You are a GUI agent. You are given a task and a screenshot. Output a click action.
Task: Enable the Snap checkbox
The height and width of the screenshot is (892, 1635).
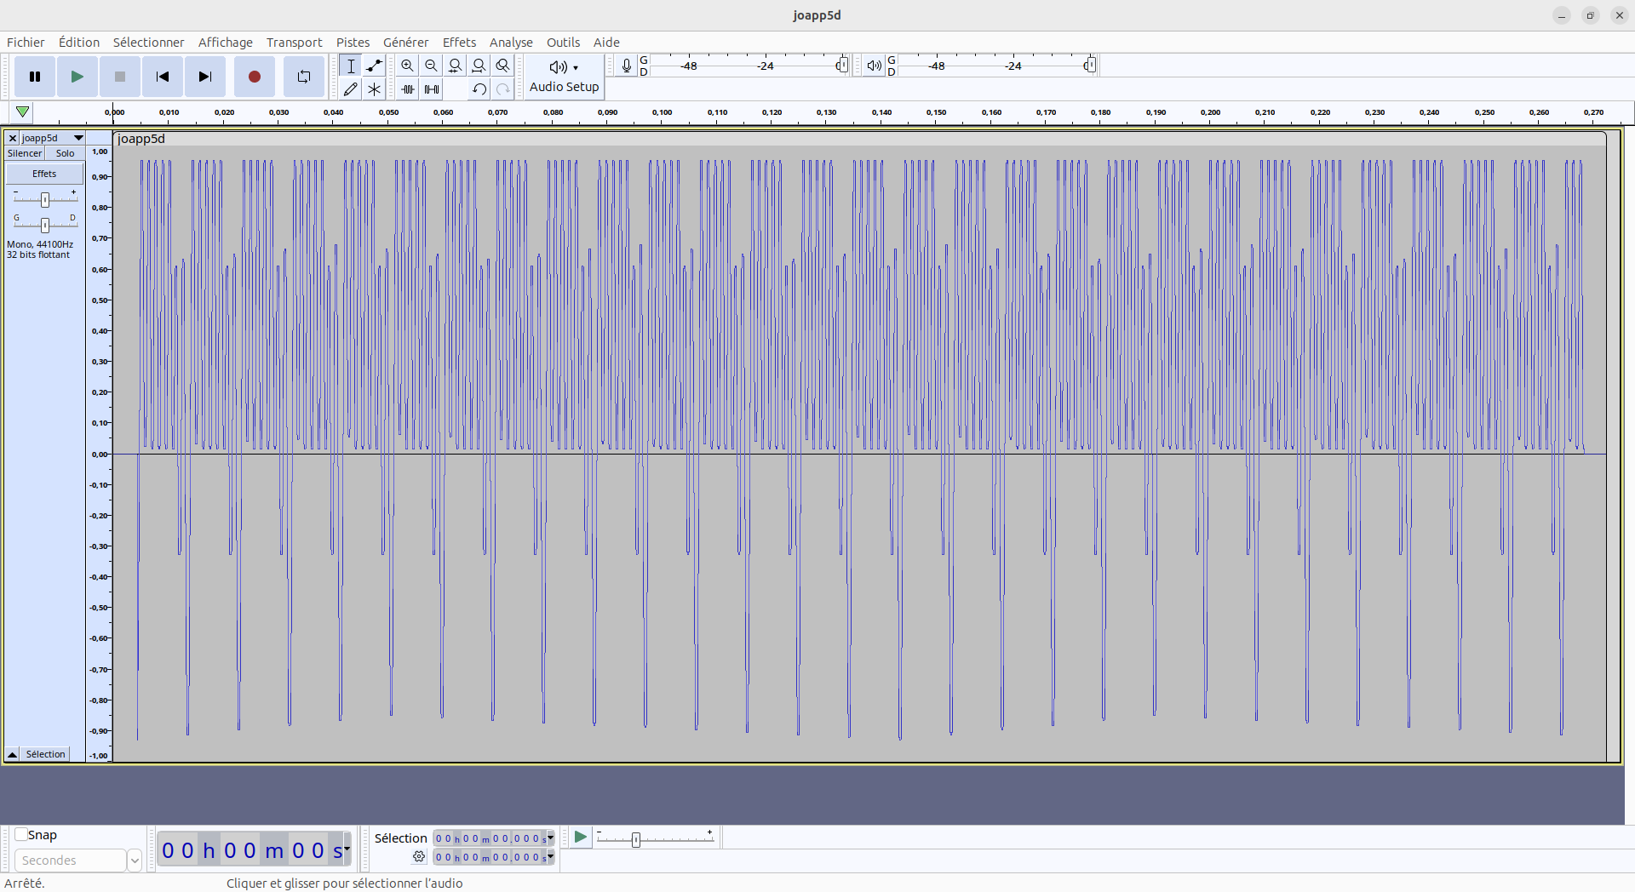coord(21,835)
